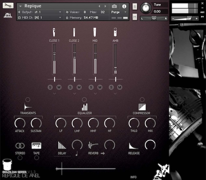This screenshot has width=206, height=180.
Task: Open the instrument info icon
Action: [124, 6]
